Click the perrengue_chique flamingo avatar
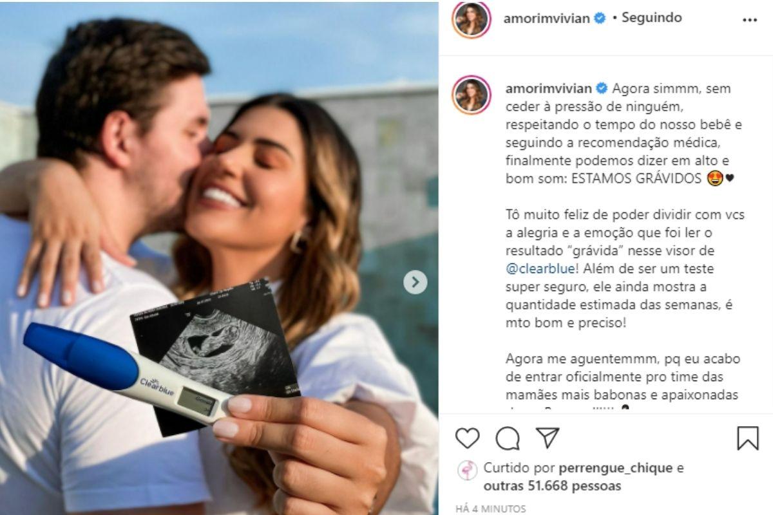This screenshot has width=773, height=515. point(468,471)
